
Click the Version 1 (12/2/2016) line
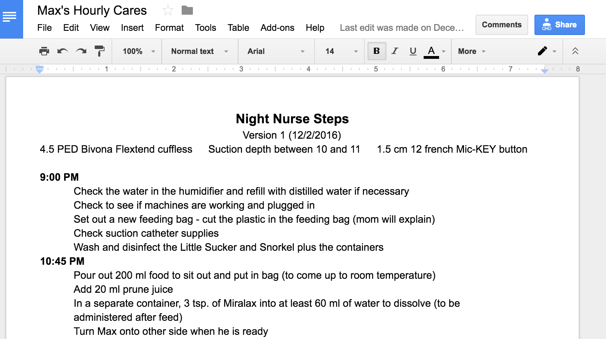coord(292,135)
